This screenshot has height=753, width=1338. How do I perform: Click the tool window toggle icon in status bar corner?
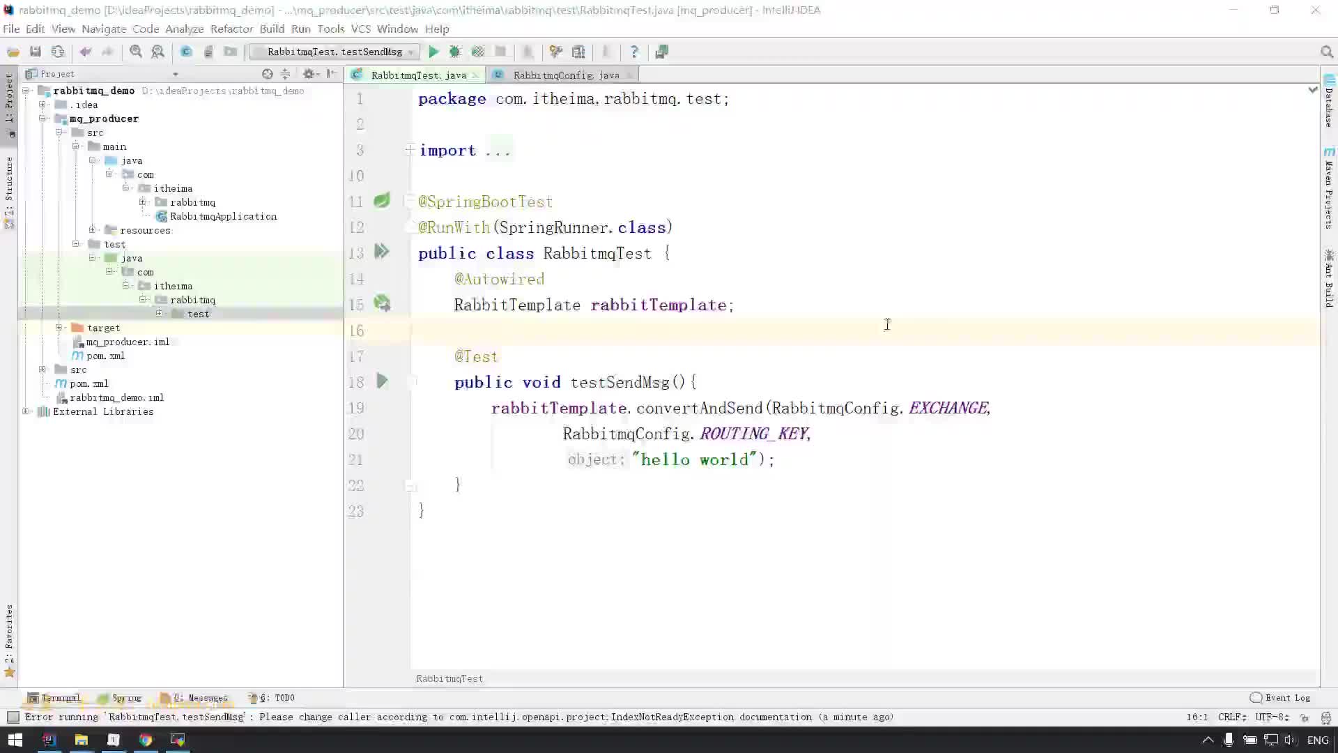point(13,717)
